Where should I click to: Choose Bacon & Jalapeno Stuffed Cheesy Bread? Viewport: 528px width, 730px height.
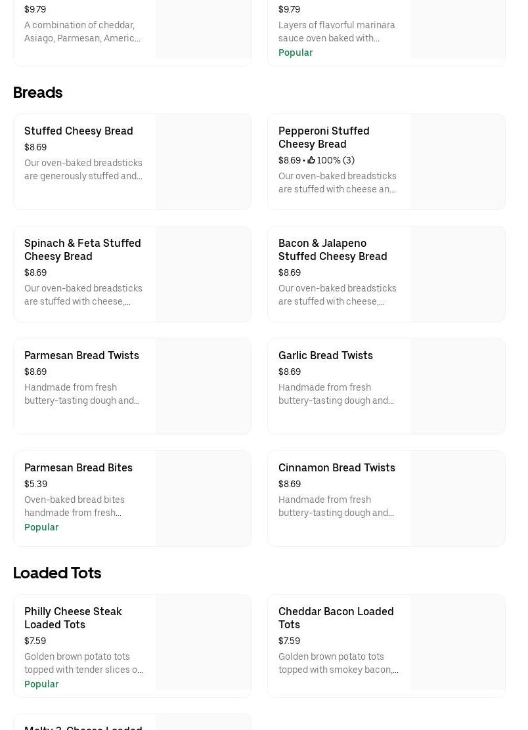pos(332,249)
